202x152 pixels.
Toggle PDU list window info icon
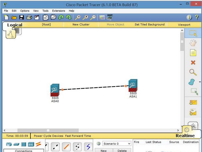pyautogui.click(x=98, y=143)
